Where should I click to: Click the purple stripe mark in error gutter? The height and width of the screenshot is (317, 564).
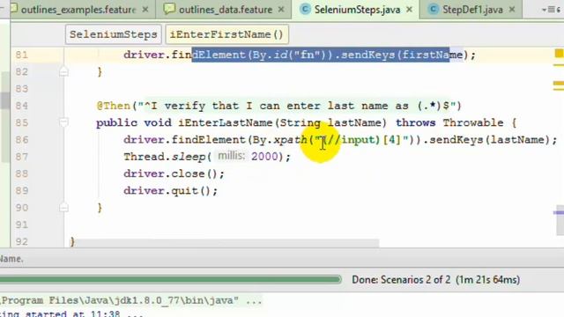558,212
